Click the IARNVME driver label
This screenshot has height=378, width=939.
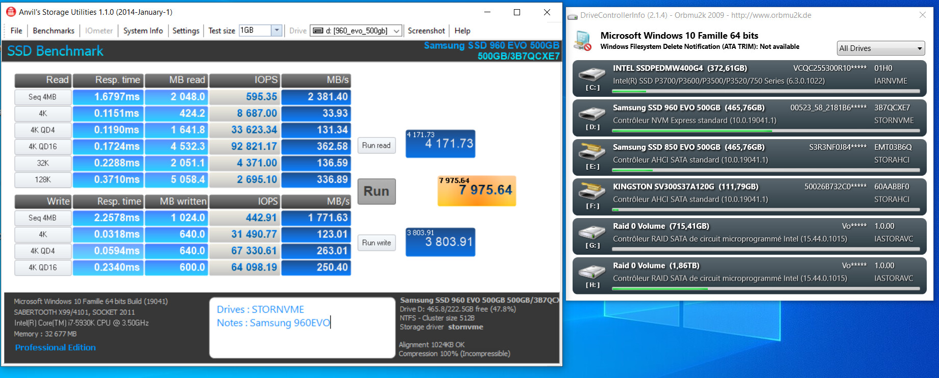pyautogui.click(x=891, y=80)
